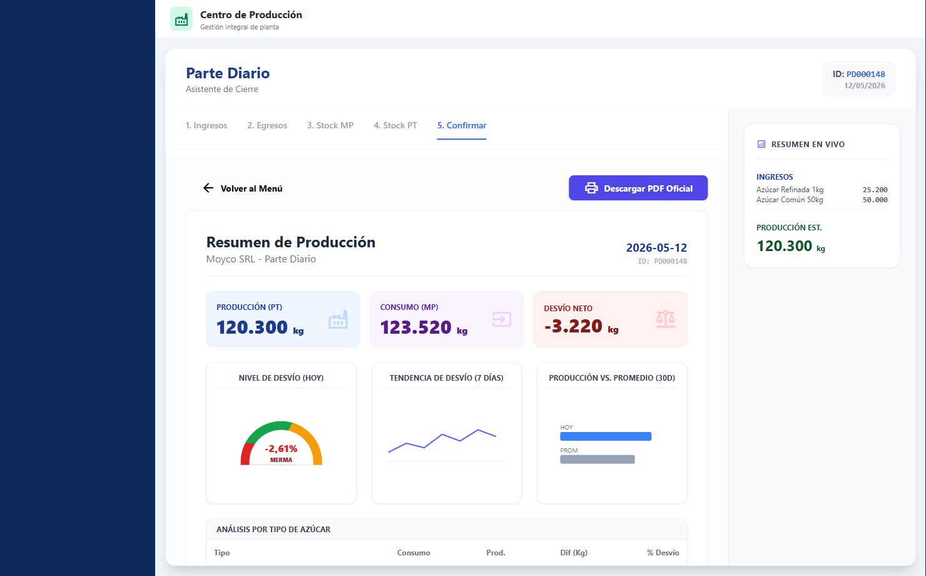Click the Análisis por Tipo de Azúcar heading

(273, 530)
